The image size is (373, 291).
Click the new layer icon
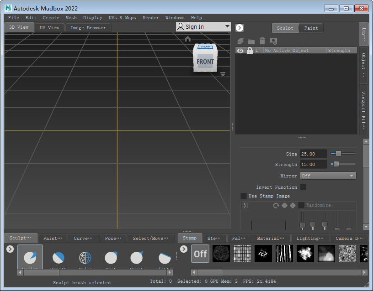point(240,41)
